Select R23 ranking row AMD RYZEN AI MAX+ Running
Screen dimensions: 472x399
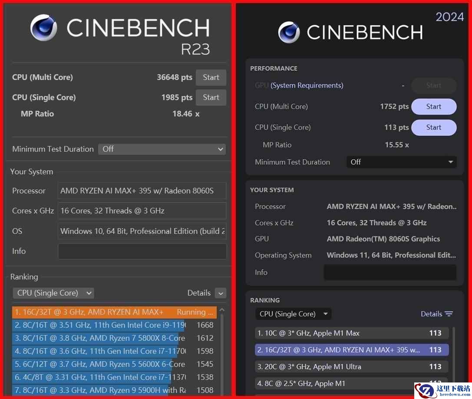(114, 312)
